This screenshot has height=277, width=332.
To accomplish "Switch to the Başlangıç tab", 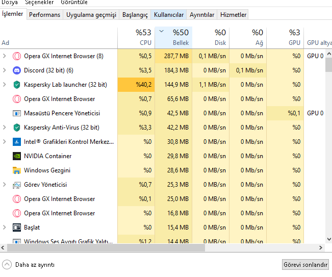I will tap(135, 15).
